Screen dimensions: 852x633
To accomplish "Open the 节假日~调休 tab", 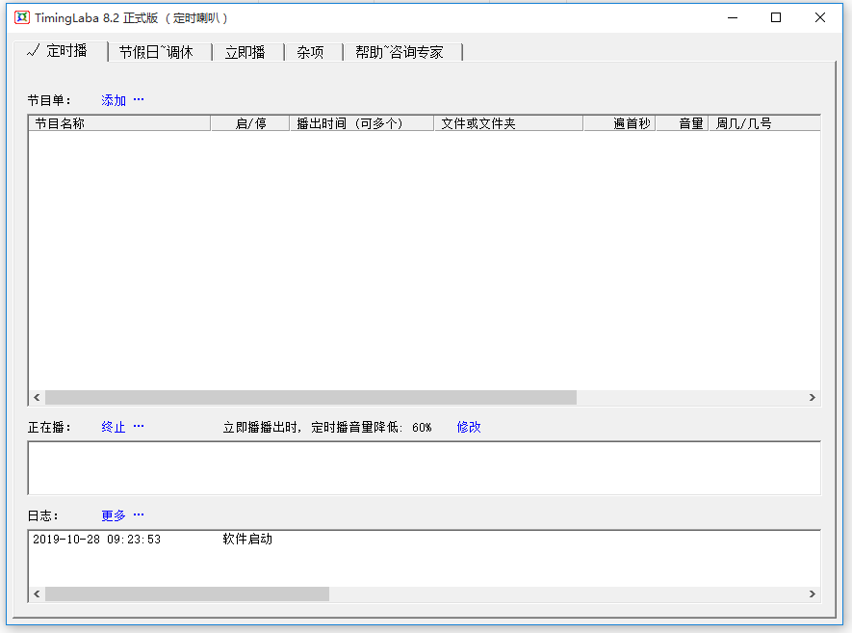I will [160, 52].
